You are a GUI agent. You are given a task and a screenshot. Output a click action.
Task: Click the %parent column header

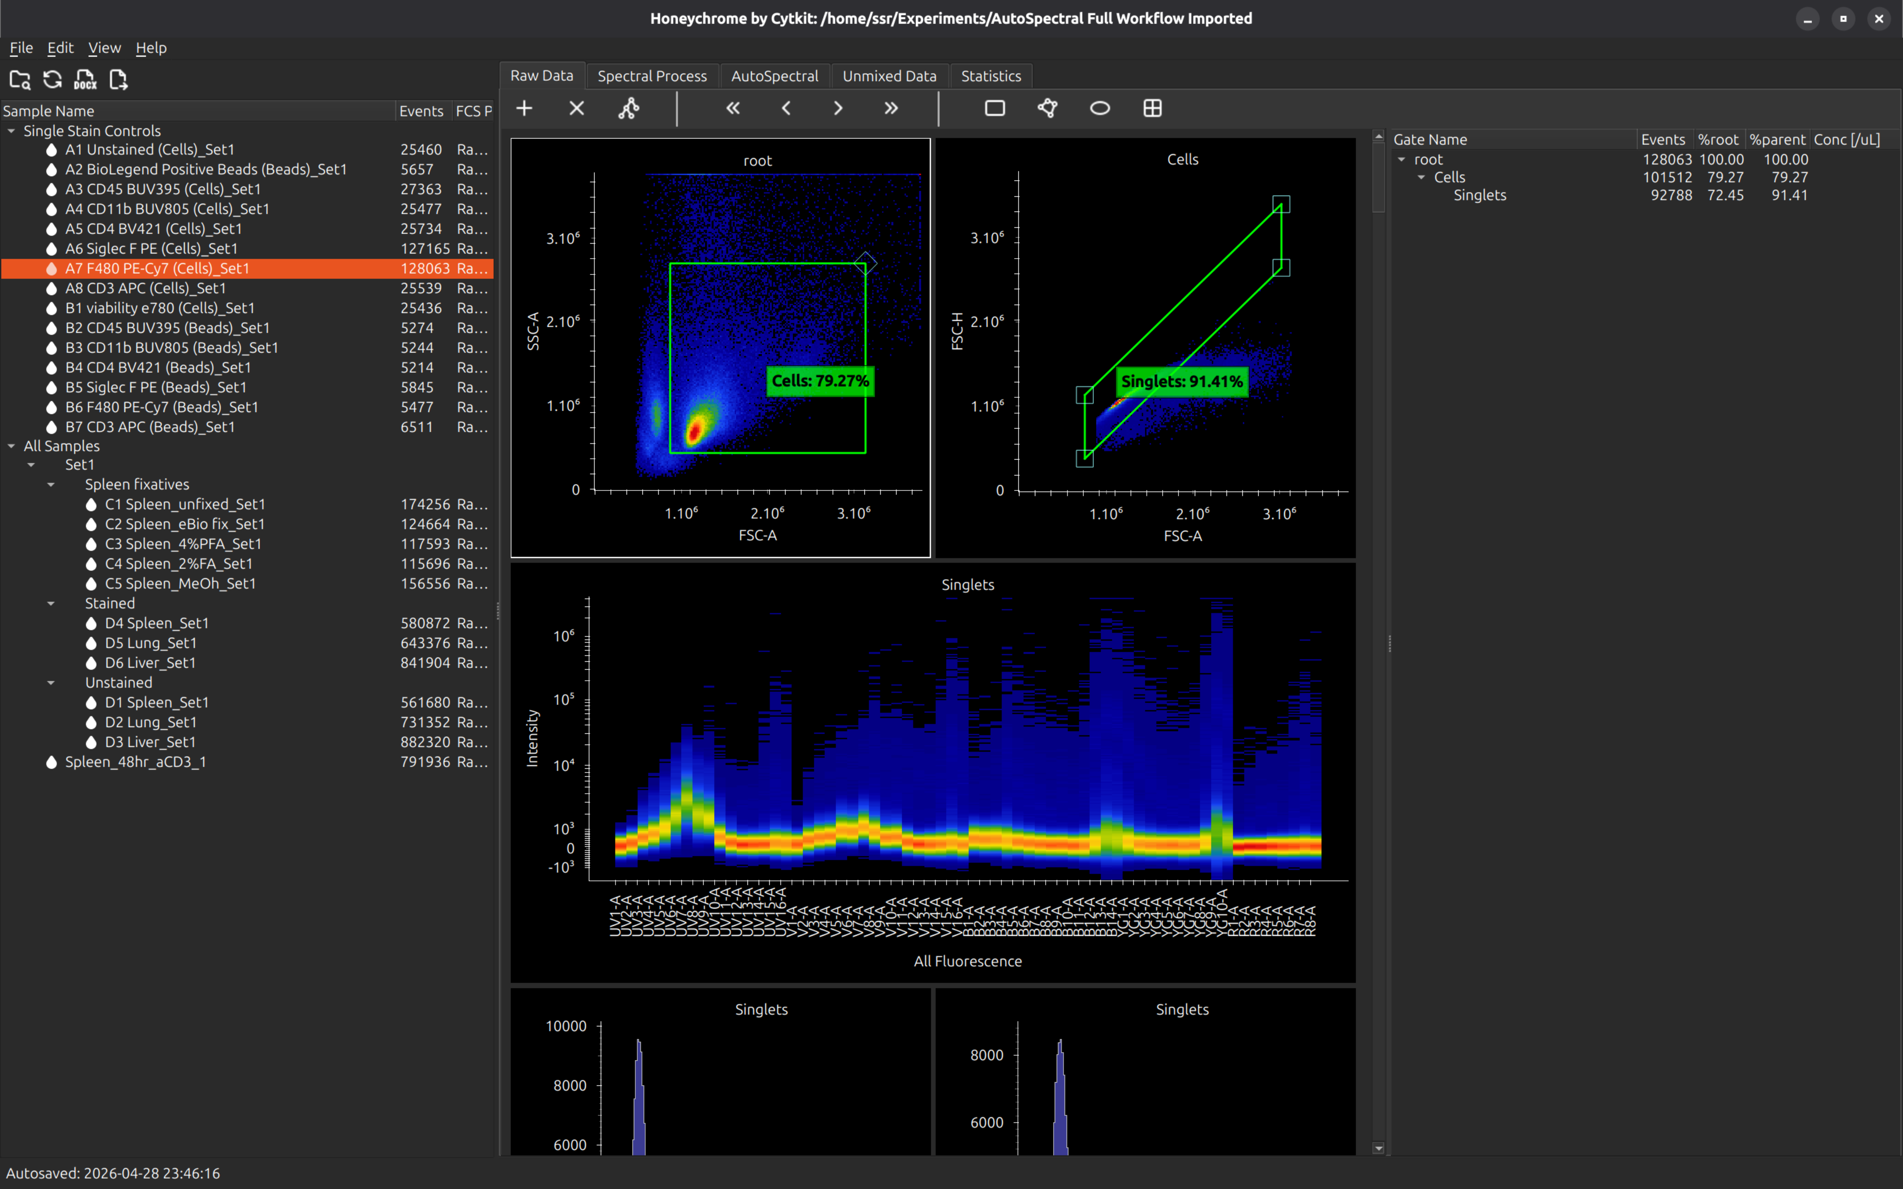pos(1778,139)
